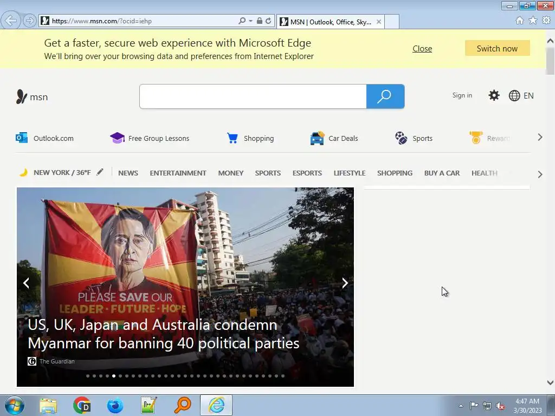Select the last carousel pagination dot
This screenshot has height=416, width=555.
click(283, 376)
